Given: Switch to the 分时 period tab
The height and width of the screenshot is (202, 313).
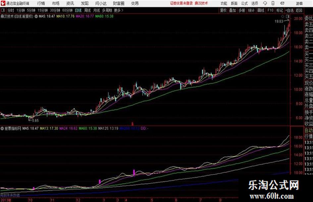Looking at the screenshot, I should coord(11,10).
